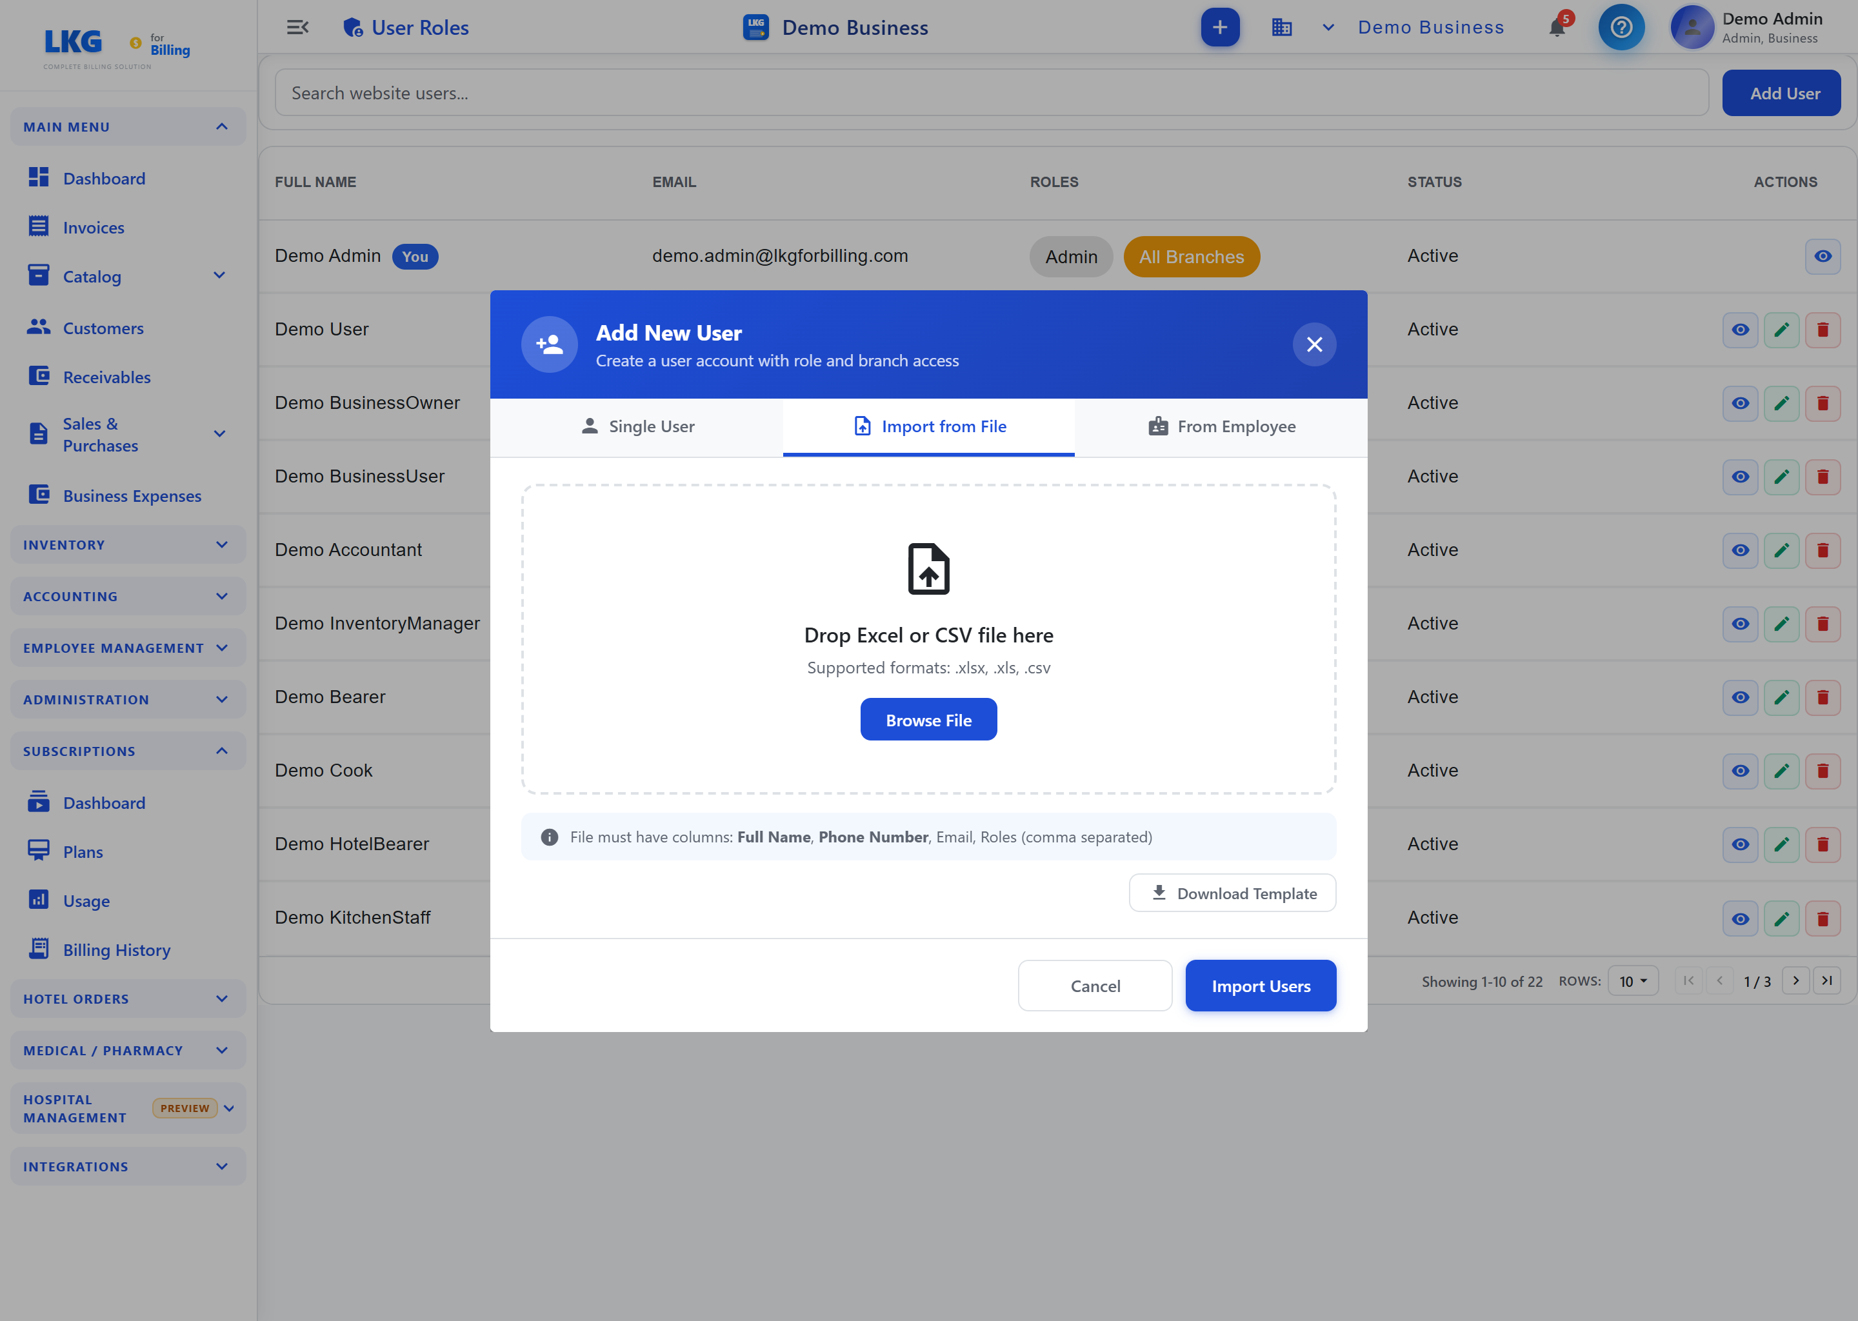The height and width of the screenshot is (1321, 1858).
Task: Click the Browse File button
Action: [x=928, y=720]
